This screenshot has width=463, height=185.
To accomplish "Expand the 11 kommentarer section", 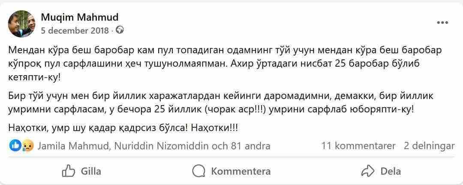I will [x=358, y=146].
